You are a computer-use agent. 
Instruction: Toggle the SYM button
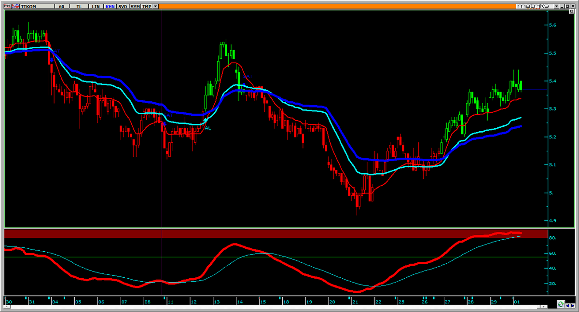coord(135,7)
